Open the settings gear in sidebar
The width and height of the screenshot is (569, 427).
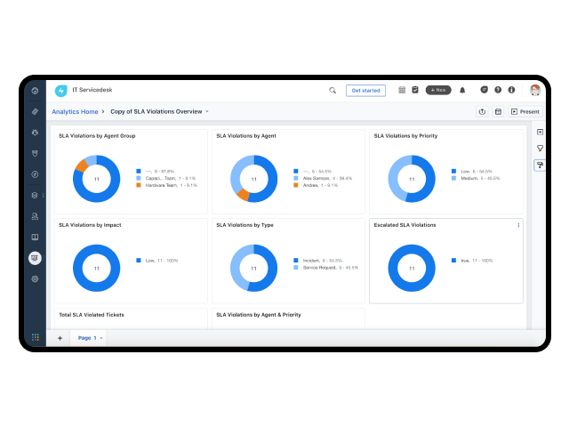pyautogui.click(x=35, y=279)
